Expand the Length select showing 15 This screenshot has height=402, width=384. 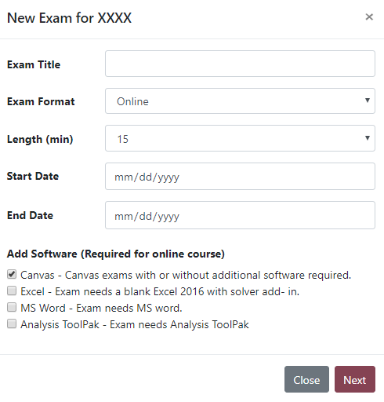240,138
